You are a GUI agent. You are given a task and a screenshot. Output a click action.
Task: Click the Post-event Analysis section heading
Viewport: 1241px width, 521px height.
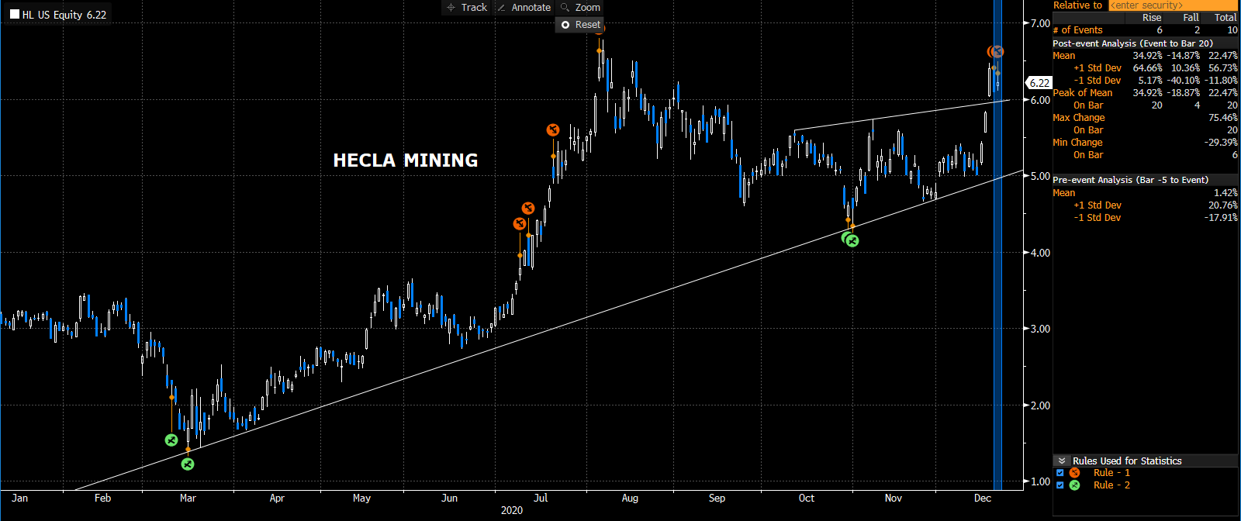(1132, 43)
